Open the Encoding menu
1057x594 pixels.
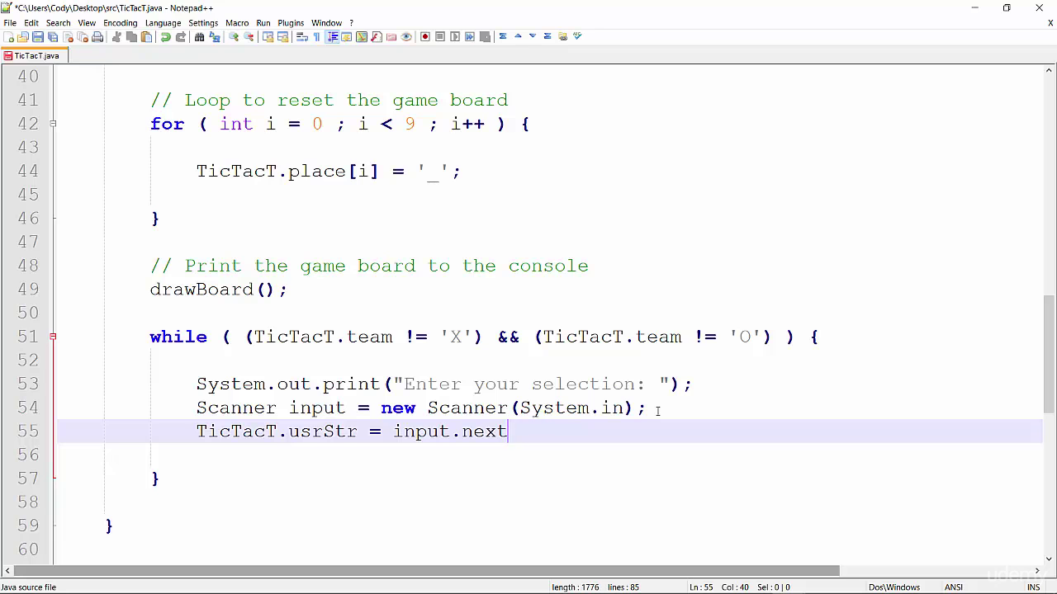pyautogui.click(x=120, y=22)
